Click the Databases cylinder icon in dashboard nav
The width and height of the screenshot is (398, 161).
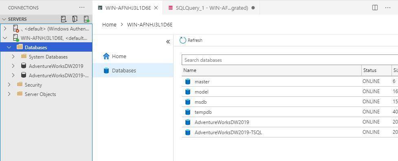[x=106, y=70]
